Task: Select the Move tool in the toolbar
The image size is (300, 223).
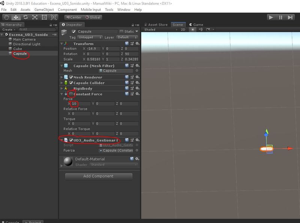Action: point(16,17)
